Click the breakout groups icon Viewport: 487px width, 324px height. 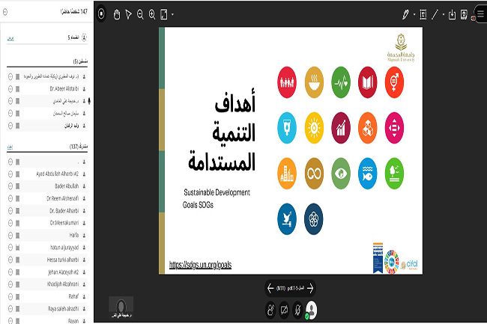pyautogui.click(x=84, y=37)
